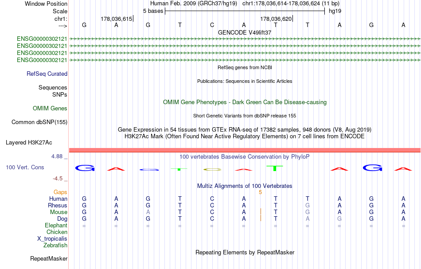Select the Rhesus alignment row label

tap(58, 206)
